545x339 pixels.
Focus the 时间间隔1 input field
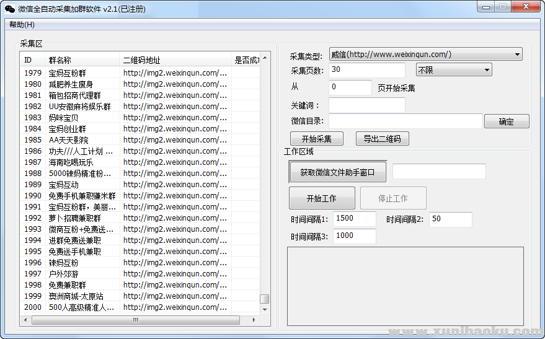(354, 219)
